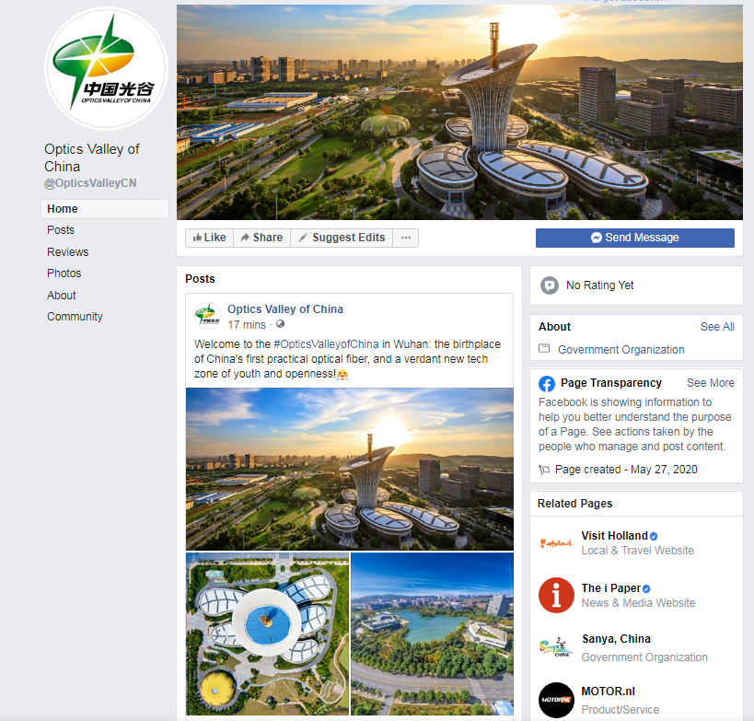754x721 pixels.
Task: Click the #OpticsValleyofChina hashtag link
Action: click(326, 343)
